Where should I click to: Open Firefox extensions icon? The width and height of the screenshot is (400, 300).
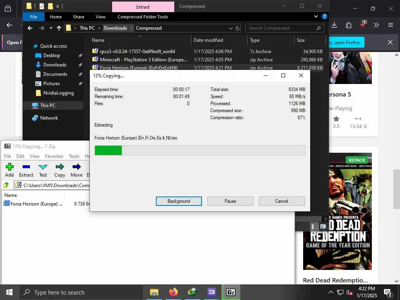click(x=348, y=25)
